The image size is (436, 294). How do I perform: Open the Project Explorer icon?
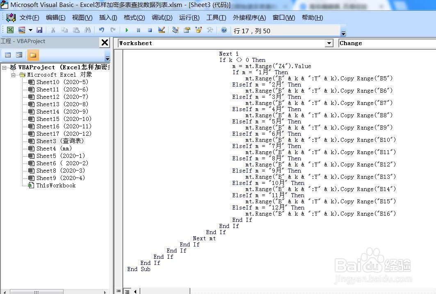pos(176,30)
